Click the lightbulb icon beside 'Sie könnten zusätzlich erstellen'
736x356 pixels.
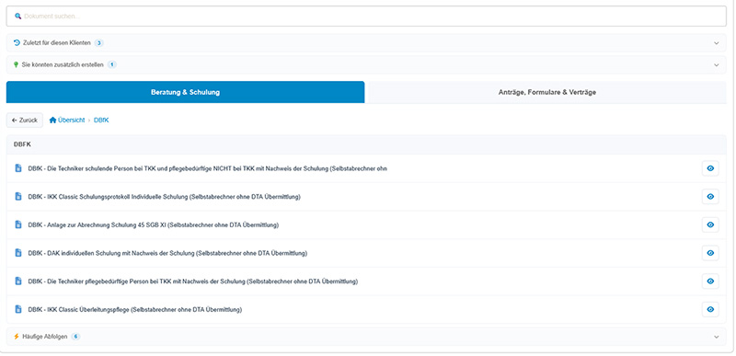(17, 64)
